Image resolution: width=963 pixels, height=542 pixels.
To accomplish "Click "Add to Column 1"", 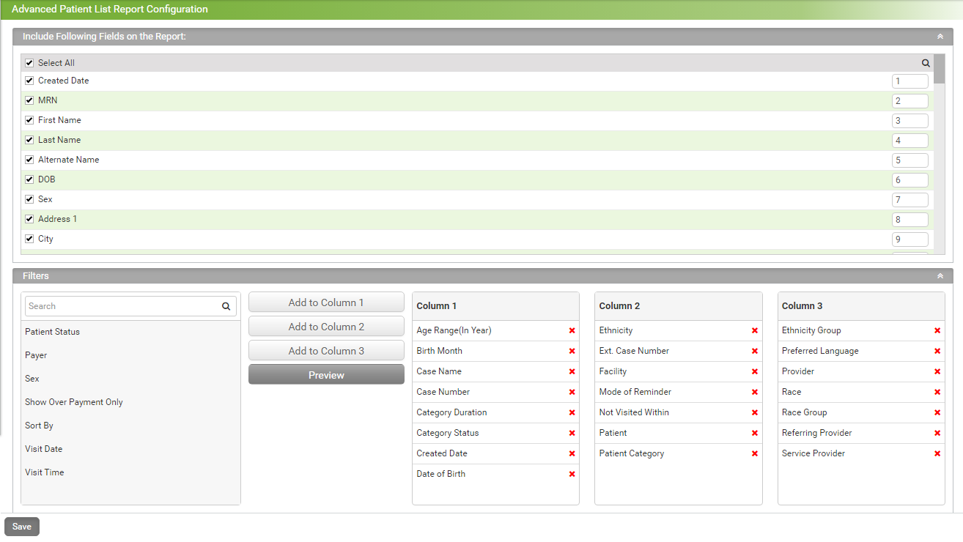I will coord(326,301).
